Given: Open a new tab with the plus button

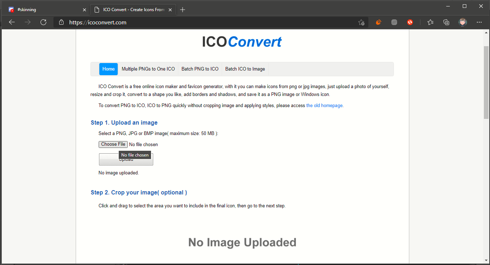Looking at the screenshot, I should [x=183, y=10].
